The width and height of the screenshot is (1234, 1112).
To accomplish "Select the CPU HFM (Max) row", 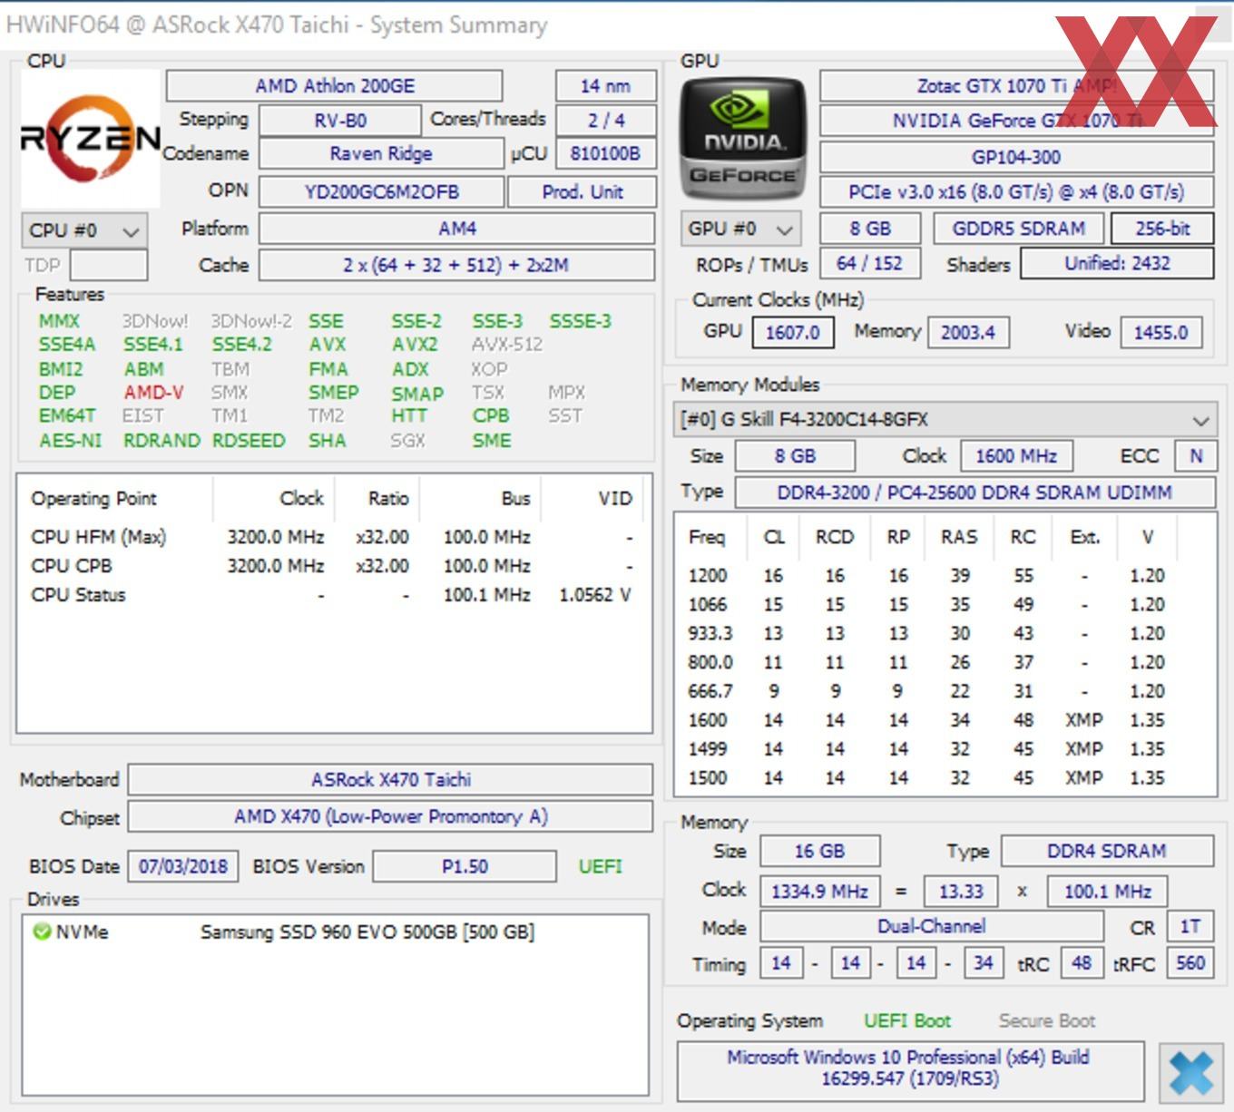I will click(x=332, y=537).
